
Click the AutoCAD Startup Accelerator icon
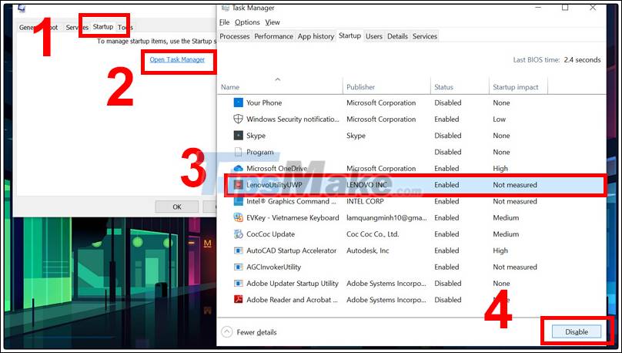(238, 250)
